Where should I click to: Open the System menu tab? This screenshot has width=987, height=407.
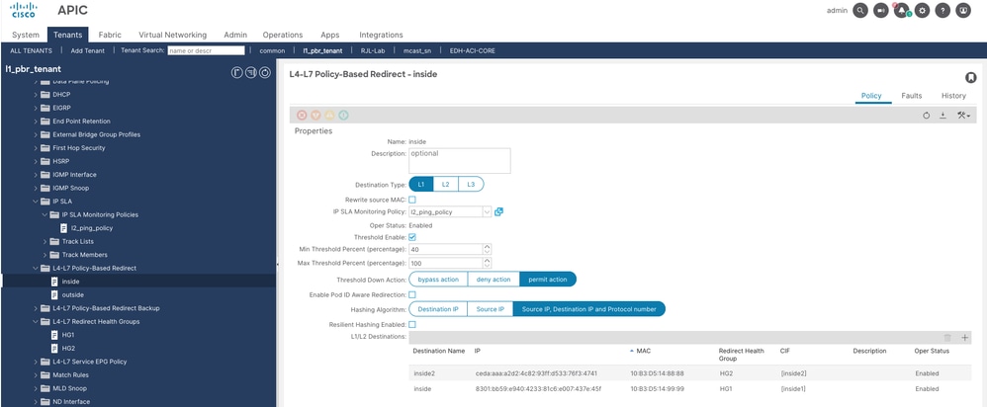[x=26, y=35]
